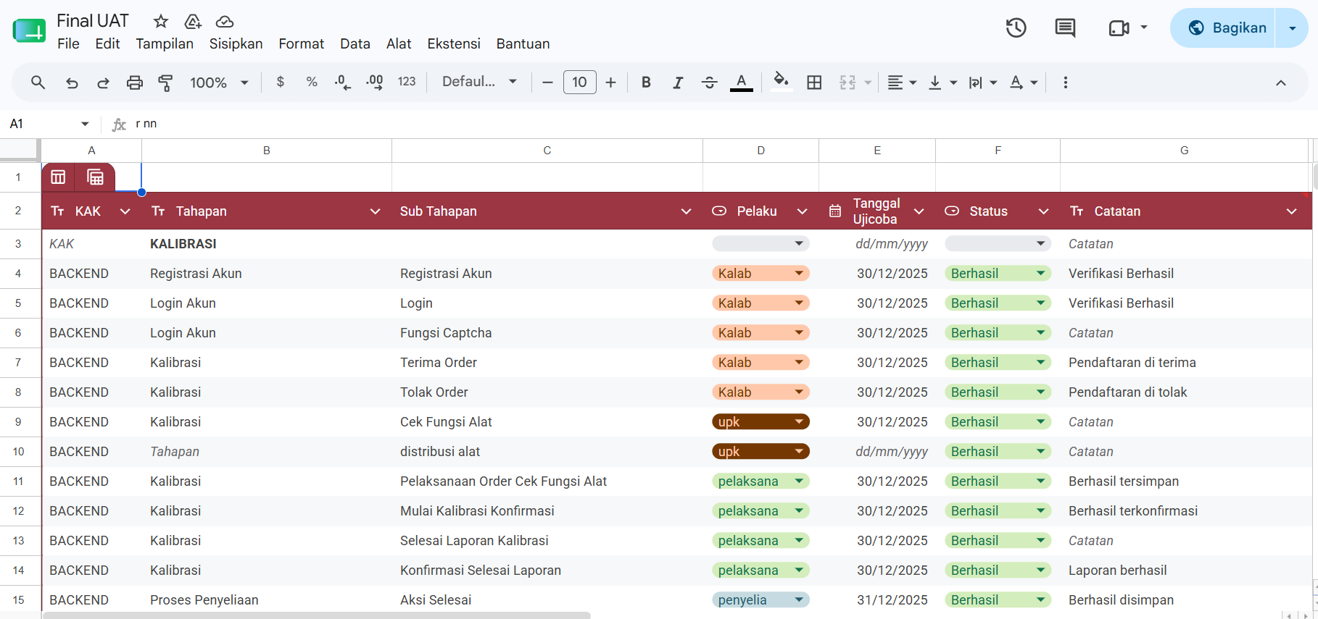Open the Tanggal Ujicoba column dropdown

coord(919,211)
